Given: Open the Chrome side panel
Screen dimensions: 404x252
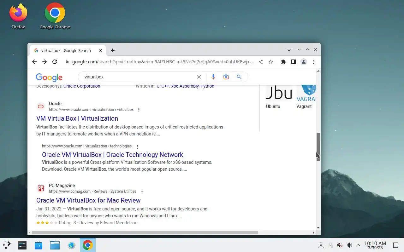Looking at the screenshot, I should (x=294, y=62).
